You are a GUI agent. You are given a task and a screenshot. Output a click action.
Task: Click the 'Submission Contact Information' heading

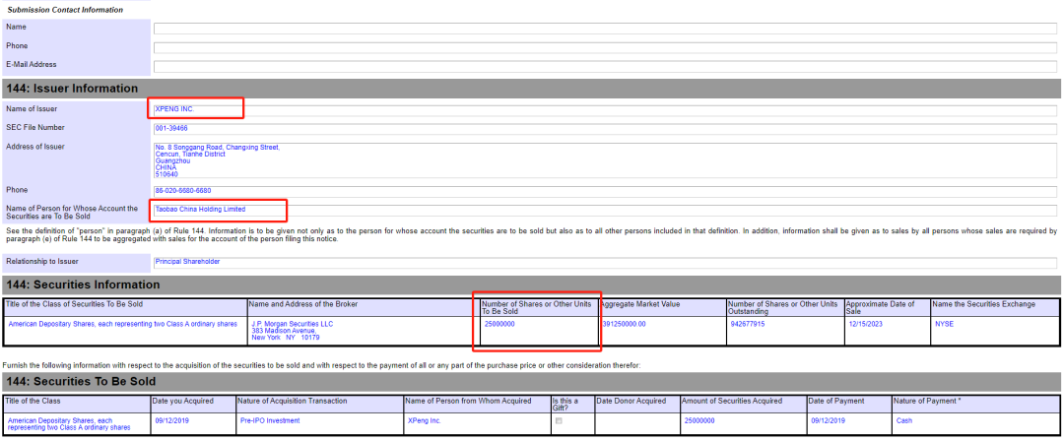(x=65, y=10)
